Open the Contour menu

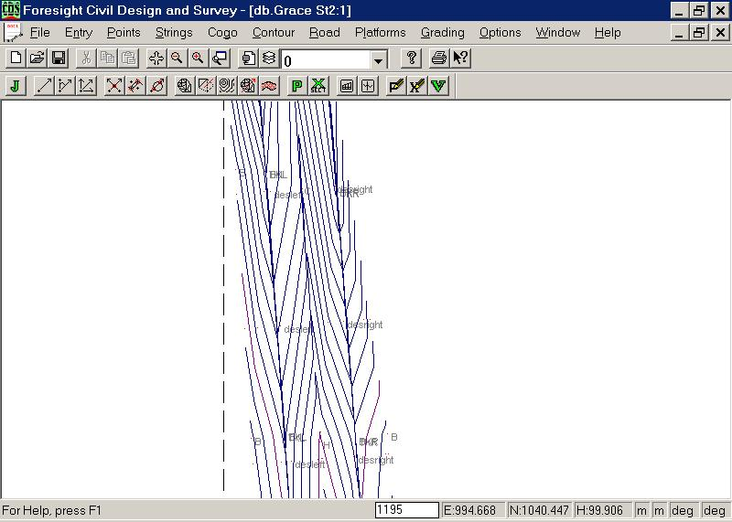click(273, 32)
